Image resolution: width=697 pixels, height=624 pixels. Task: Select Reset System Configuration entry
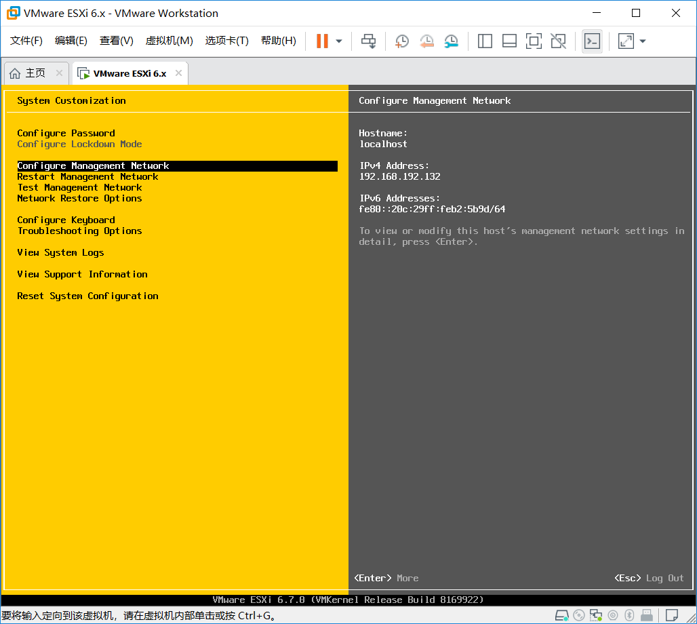[x=87, y=296]
